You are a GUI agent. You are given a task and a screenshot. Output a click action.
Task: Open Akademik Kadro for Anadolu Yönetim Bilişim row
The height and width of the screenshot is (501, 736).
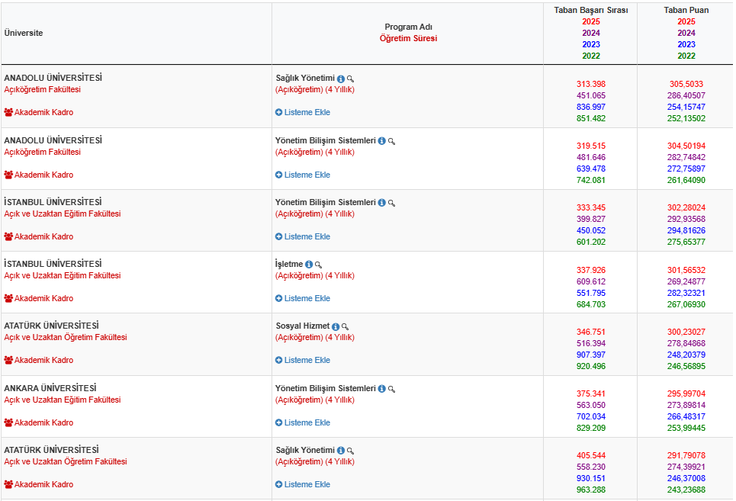click(x=39, y=175)
